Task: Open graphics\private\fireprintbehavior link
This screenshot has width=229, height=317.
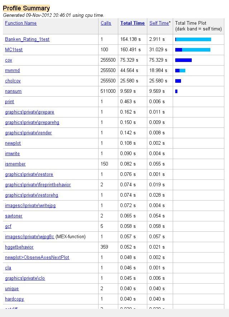Action: click(x=38, y=185)
